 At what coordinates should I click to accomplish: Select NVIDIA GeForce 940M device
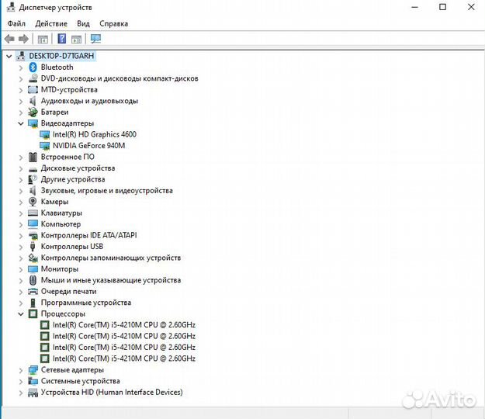[x=88, y=146]
